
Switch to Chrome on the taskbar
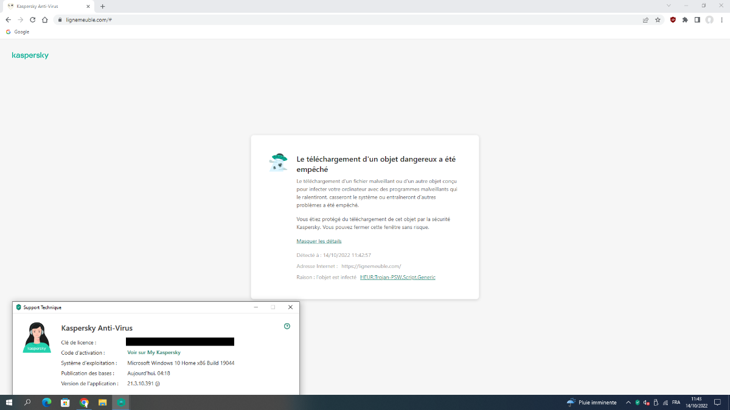coord(84,402)
